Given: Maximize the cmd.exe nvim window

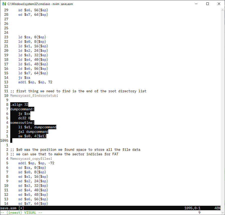Looking at the screenshot, I should 207,4.
